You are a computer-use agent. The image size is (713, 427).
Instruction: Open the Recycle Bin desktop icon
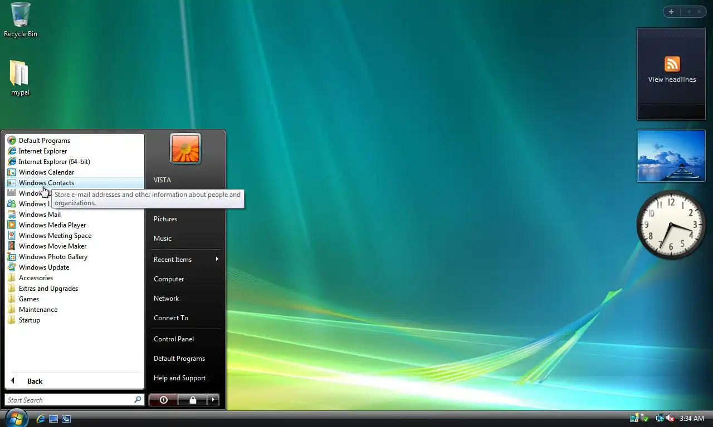tap(21, 20)
